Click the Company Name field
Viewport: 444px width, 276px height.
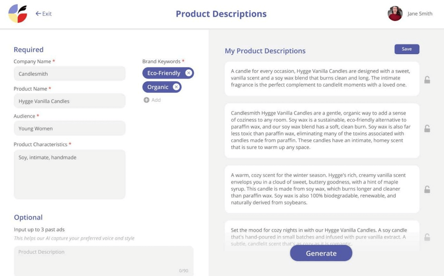70,74
